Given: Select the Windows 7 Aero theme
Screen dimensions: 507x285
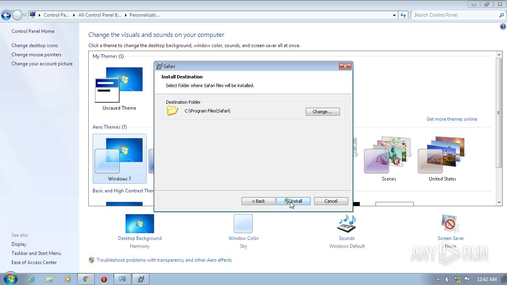Looking at the screenshot, I should click(120, 158).
